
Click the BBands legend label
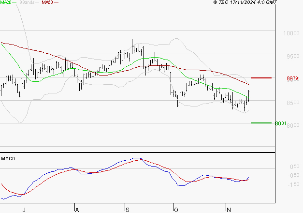27,2
